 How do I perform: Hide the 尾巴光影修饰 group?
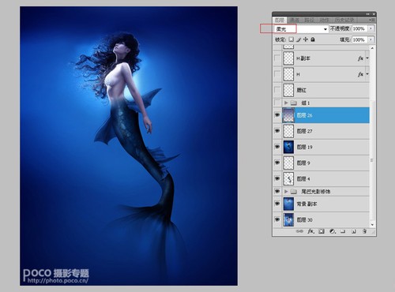pos(277,192)
